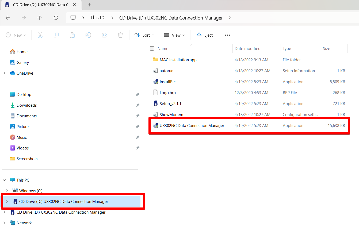Expand the Network tree node
Image resolution: width=359 pixels, height=227 pixels.
(x=4, y=223)
